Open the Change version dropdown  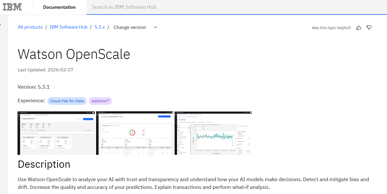pyautogui.click(x=130, y=27)
